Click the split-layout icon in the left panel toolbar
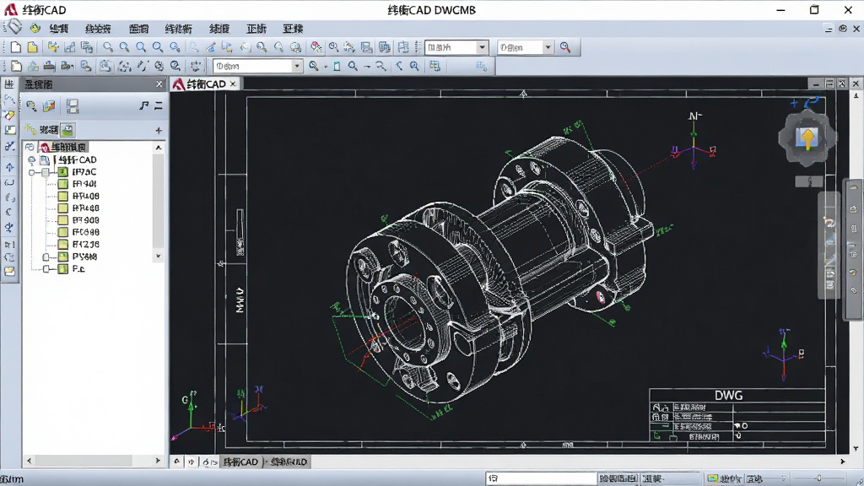 [x=73, y=105]
